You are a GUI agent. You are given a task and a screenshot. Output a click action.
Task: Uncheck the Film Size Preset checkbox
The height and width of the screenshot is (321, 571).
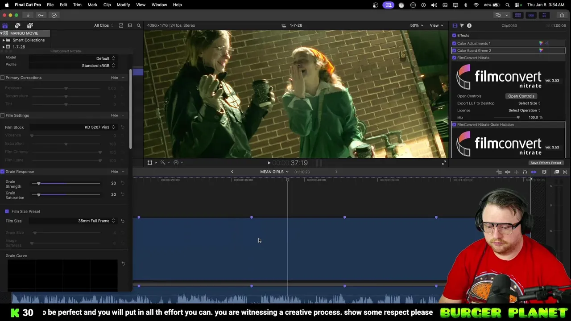click(x=7, y=211)
